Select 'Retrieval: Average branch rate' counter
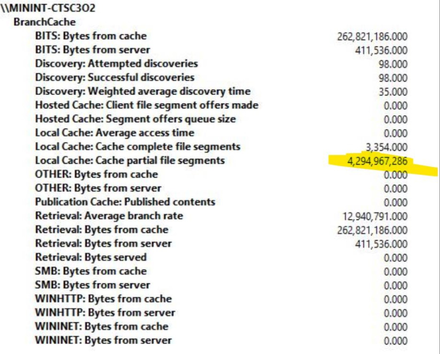The height and width of the screenshot is (354, 440). coord(109,216)
